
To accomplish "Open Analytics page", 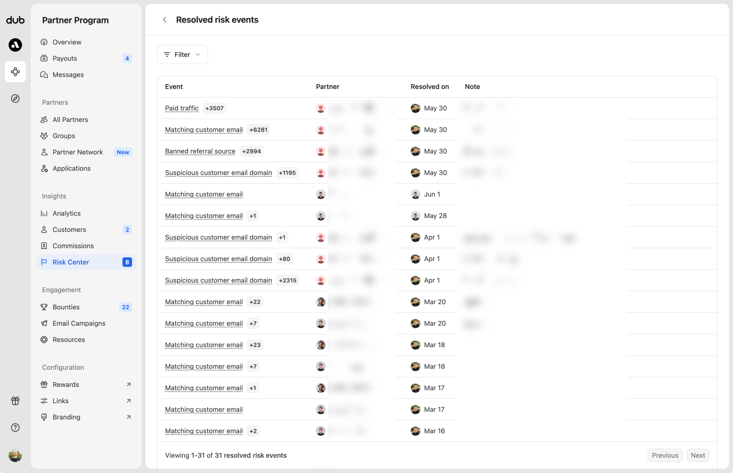I will [x=86, y=213].
